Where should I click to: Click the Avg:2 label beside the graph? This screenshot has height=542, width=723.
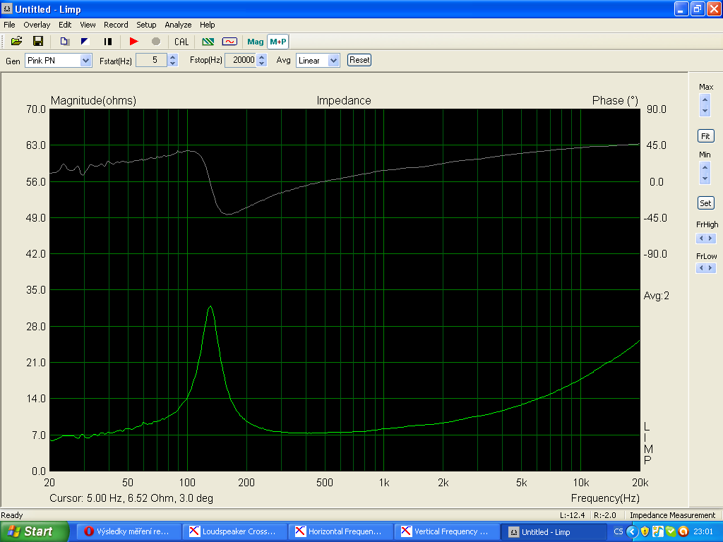click(x=656, y=296)
